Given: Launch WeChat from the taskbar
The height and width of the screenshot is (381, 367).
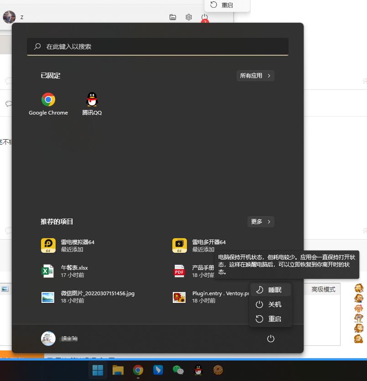Looking at the screenshot, I should [178, 370].
